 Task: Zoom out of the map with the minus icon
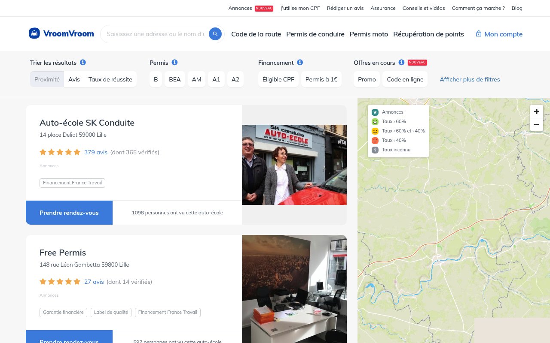click(536, 124)
